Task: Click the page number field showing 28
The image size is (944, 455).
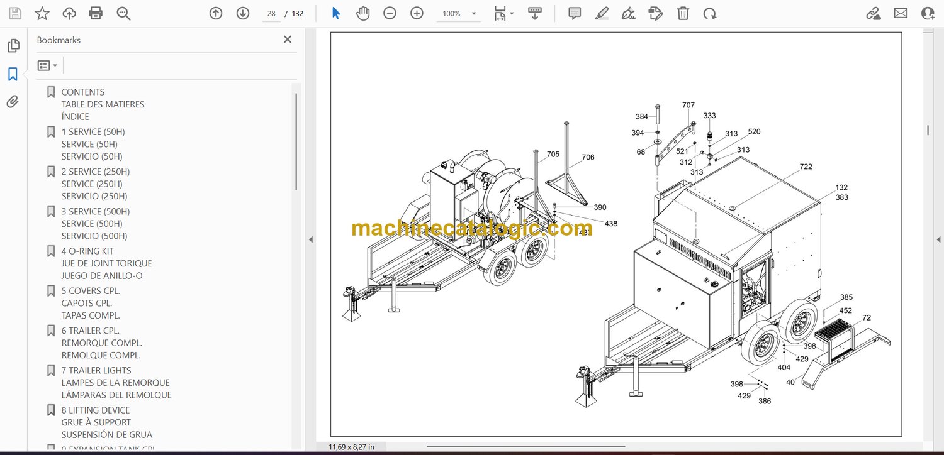Action: [271, 13]
